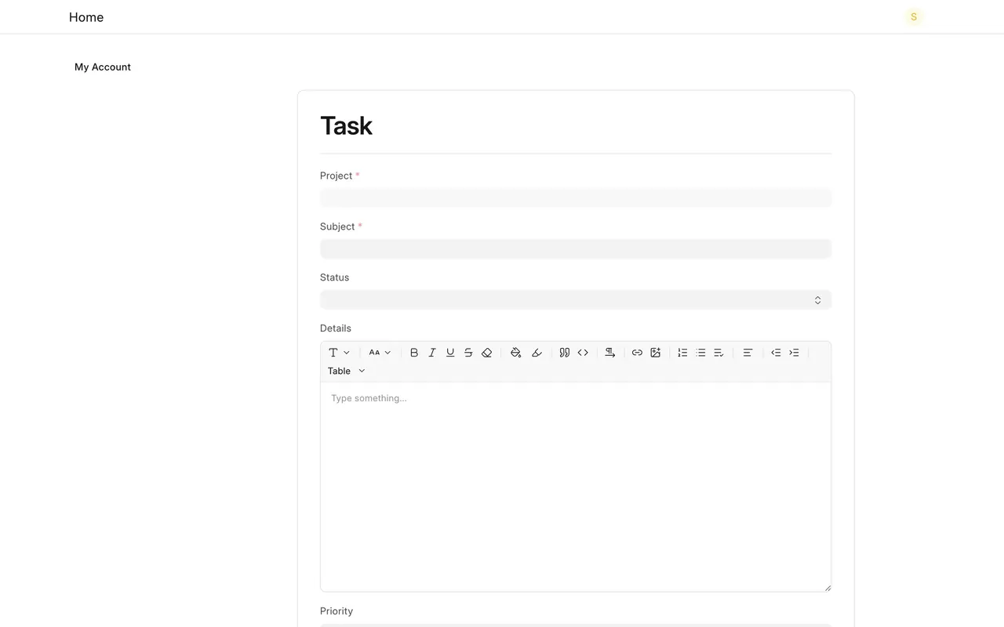Decrease indent in the editor
The image size is (1004, 627).
pos(776,353)
